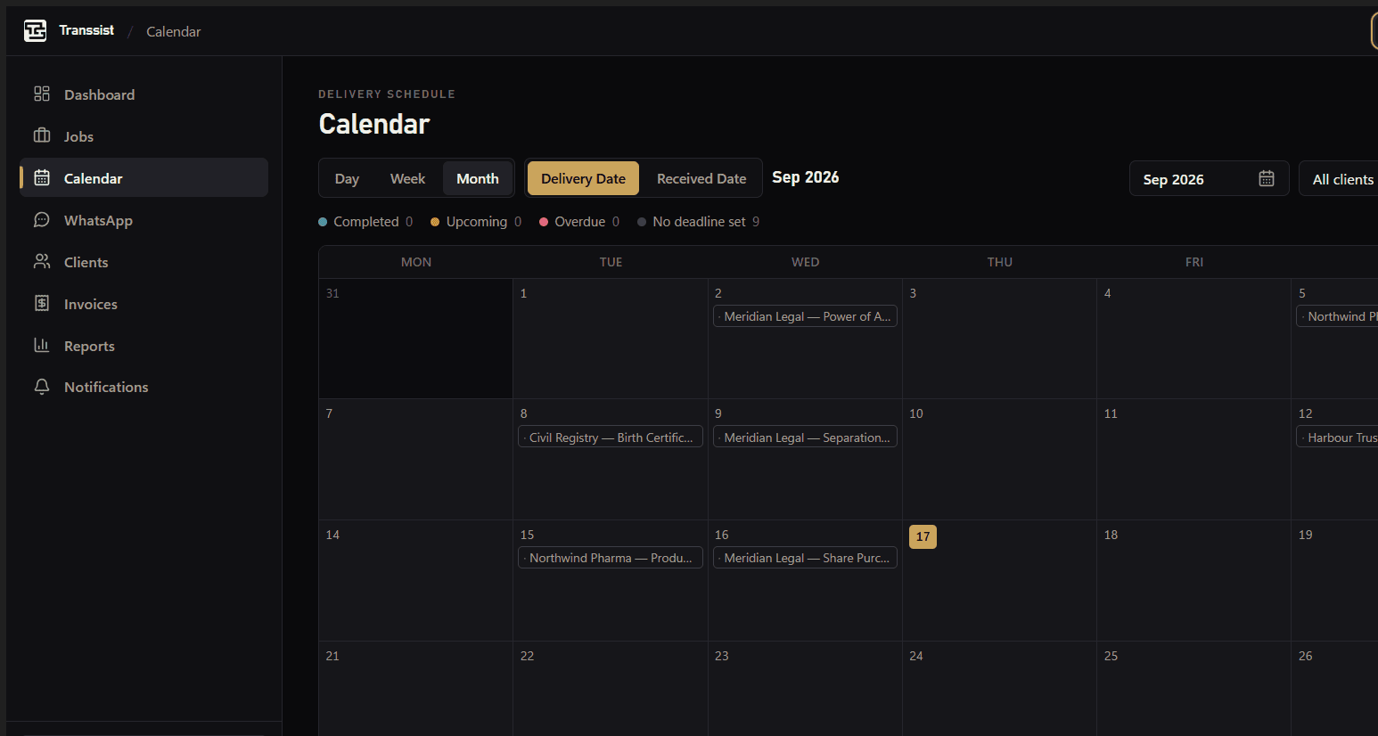Open the date picker calendar icon
This screenshot has width=1378, height=736.
(1267, 178)
